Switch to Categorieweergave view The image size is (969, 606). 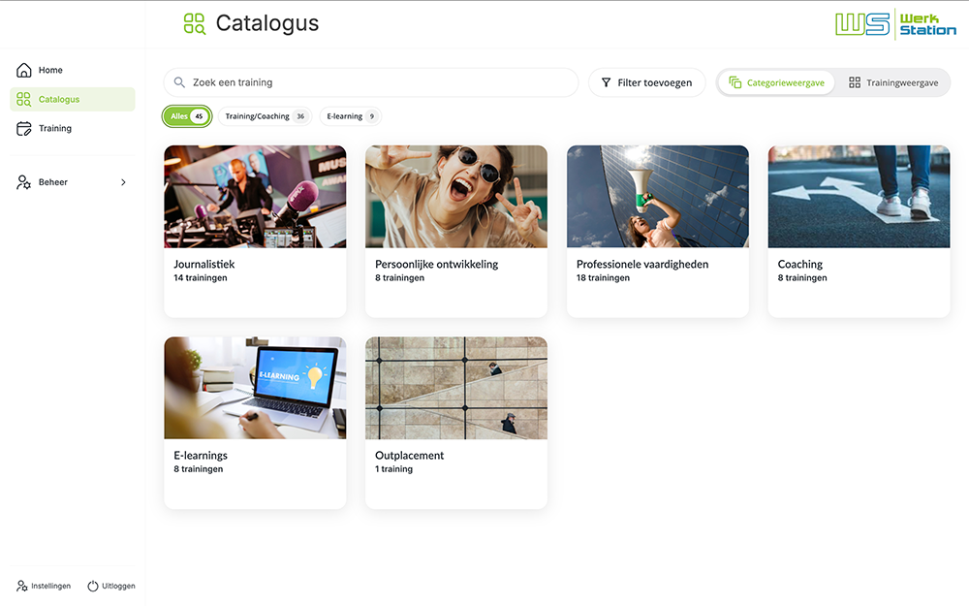[x=777, y=82]
